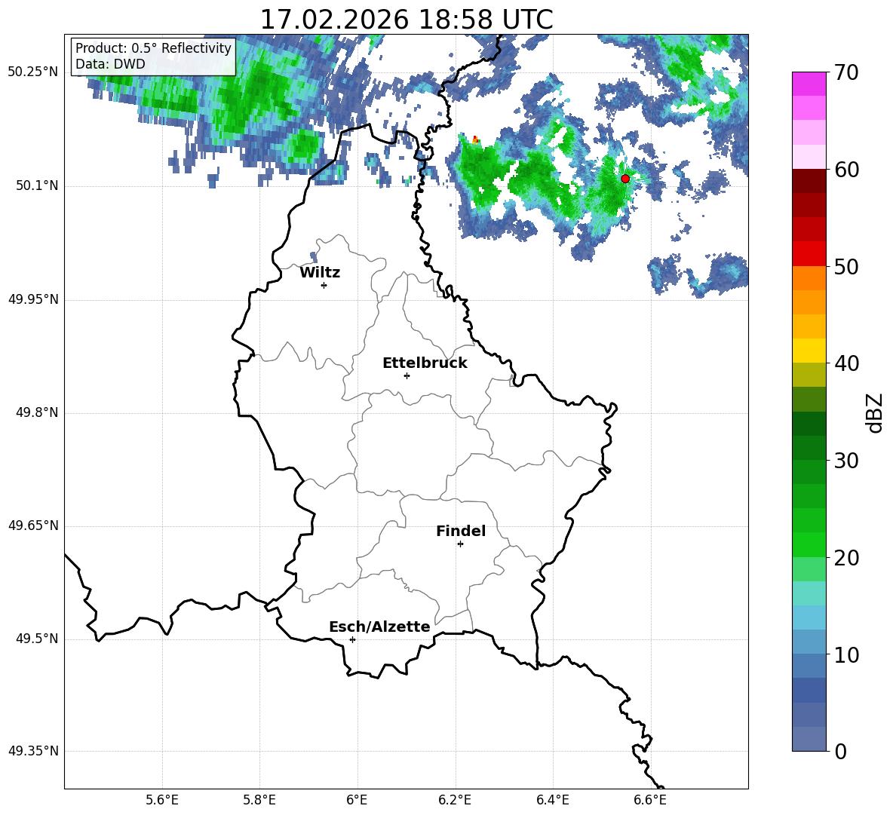Viewport: 893px width, 815px height.
Task: Click the small orange-red echo near 6.25°E
Action: pyautogui.click(x=476, y=139)
